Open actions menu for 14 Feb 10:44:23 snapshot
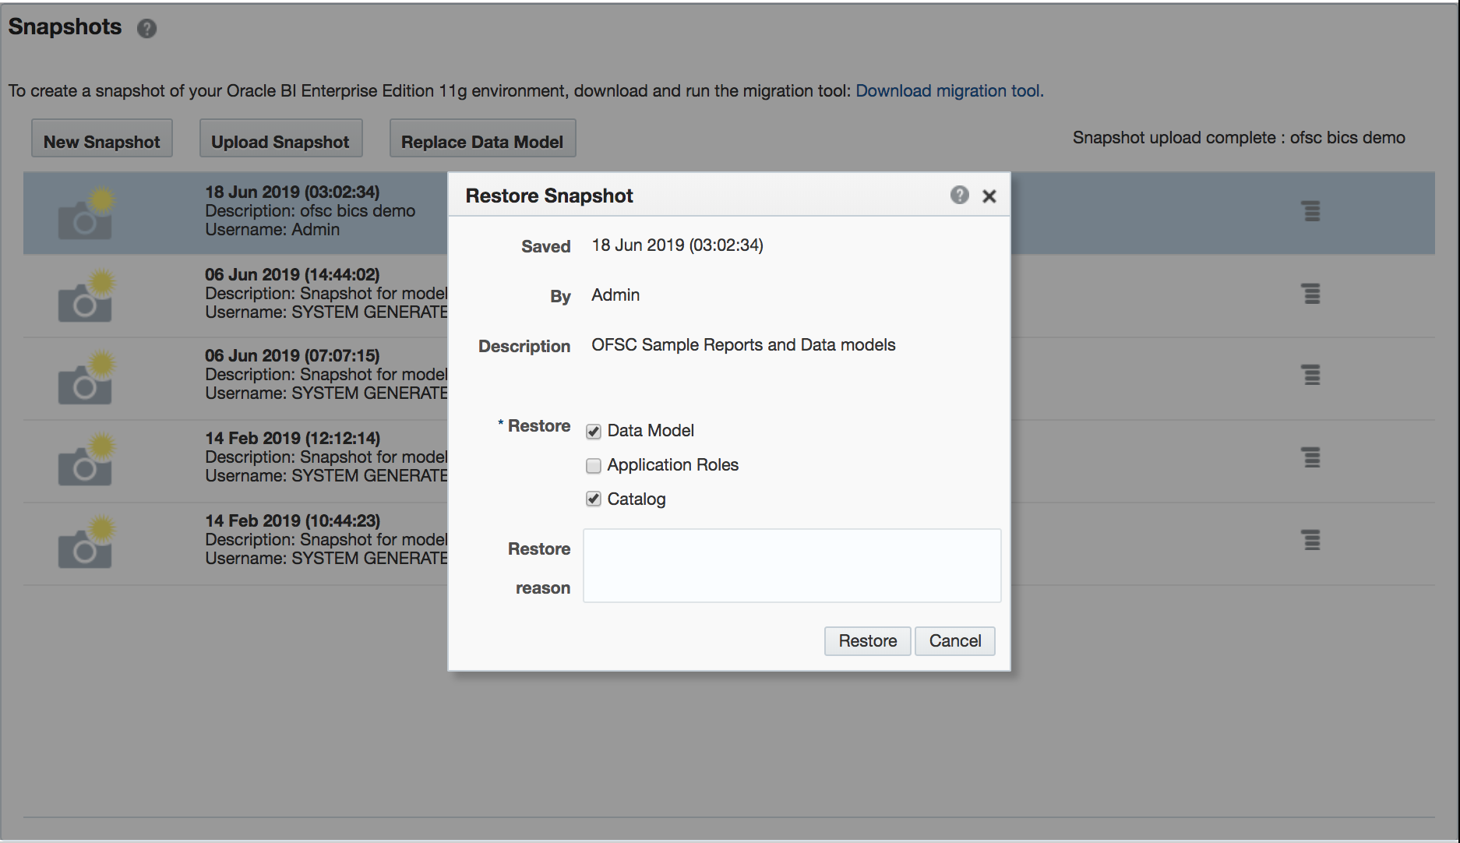The width and height of the screenshot is (1460, 843). (x=1311, y=540)
